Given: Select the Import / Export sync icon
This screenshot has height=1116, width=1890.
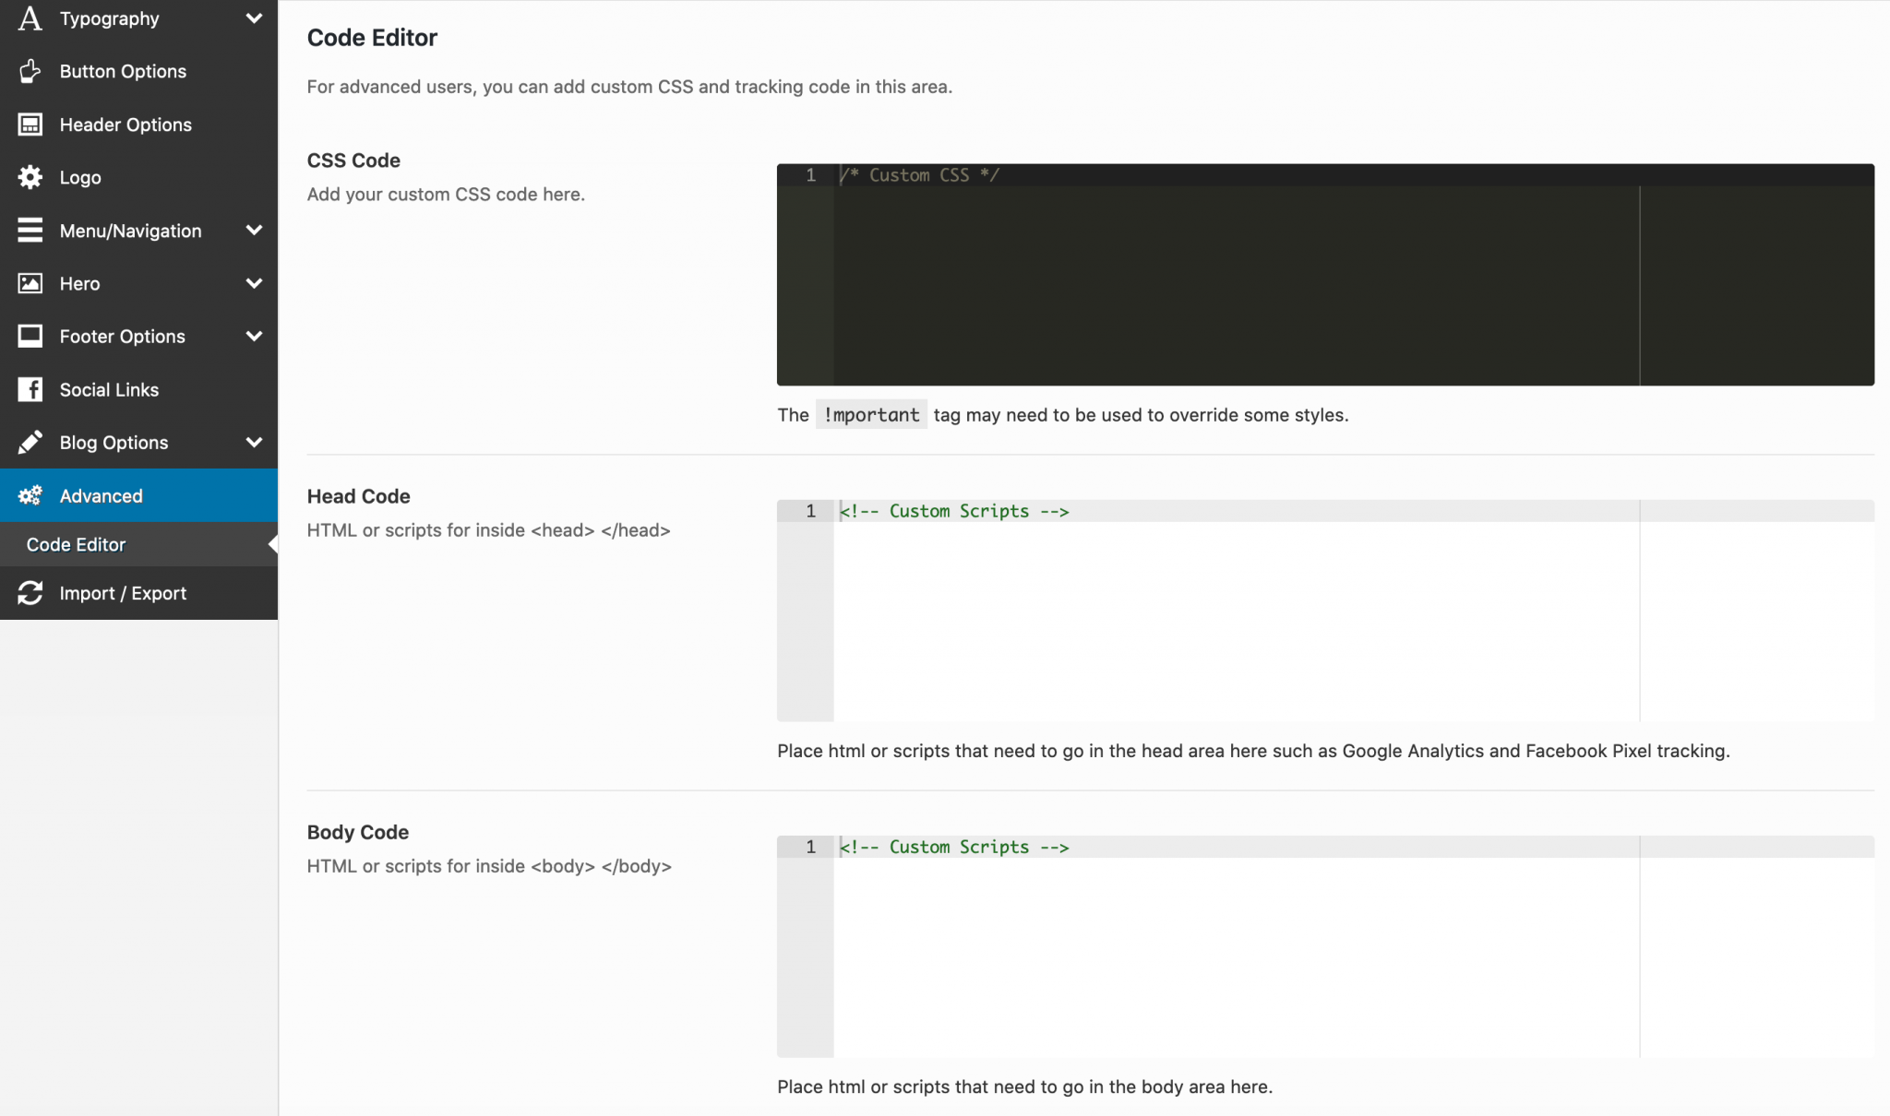Looking at the screenshot, I should pos(30,593).
